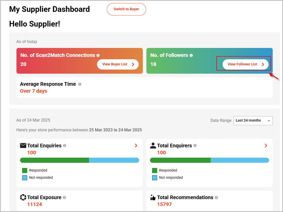The width and height of the screenshot is (283, 212).
Task: Click the My Supplier Dashboard heading
Action: (x=49, y=9)
